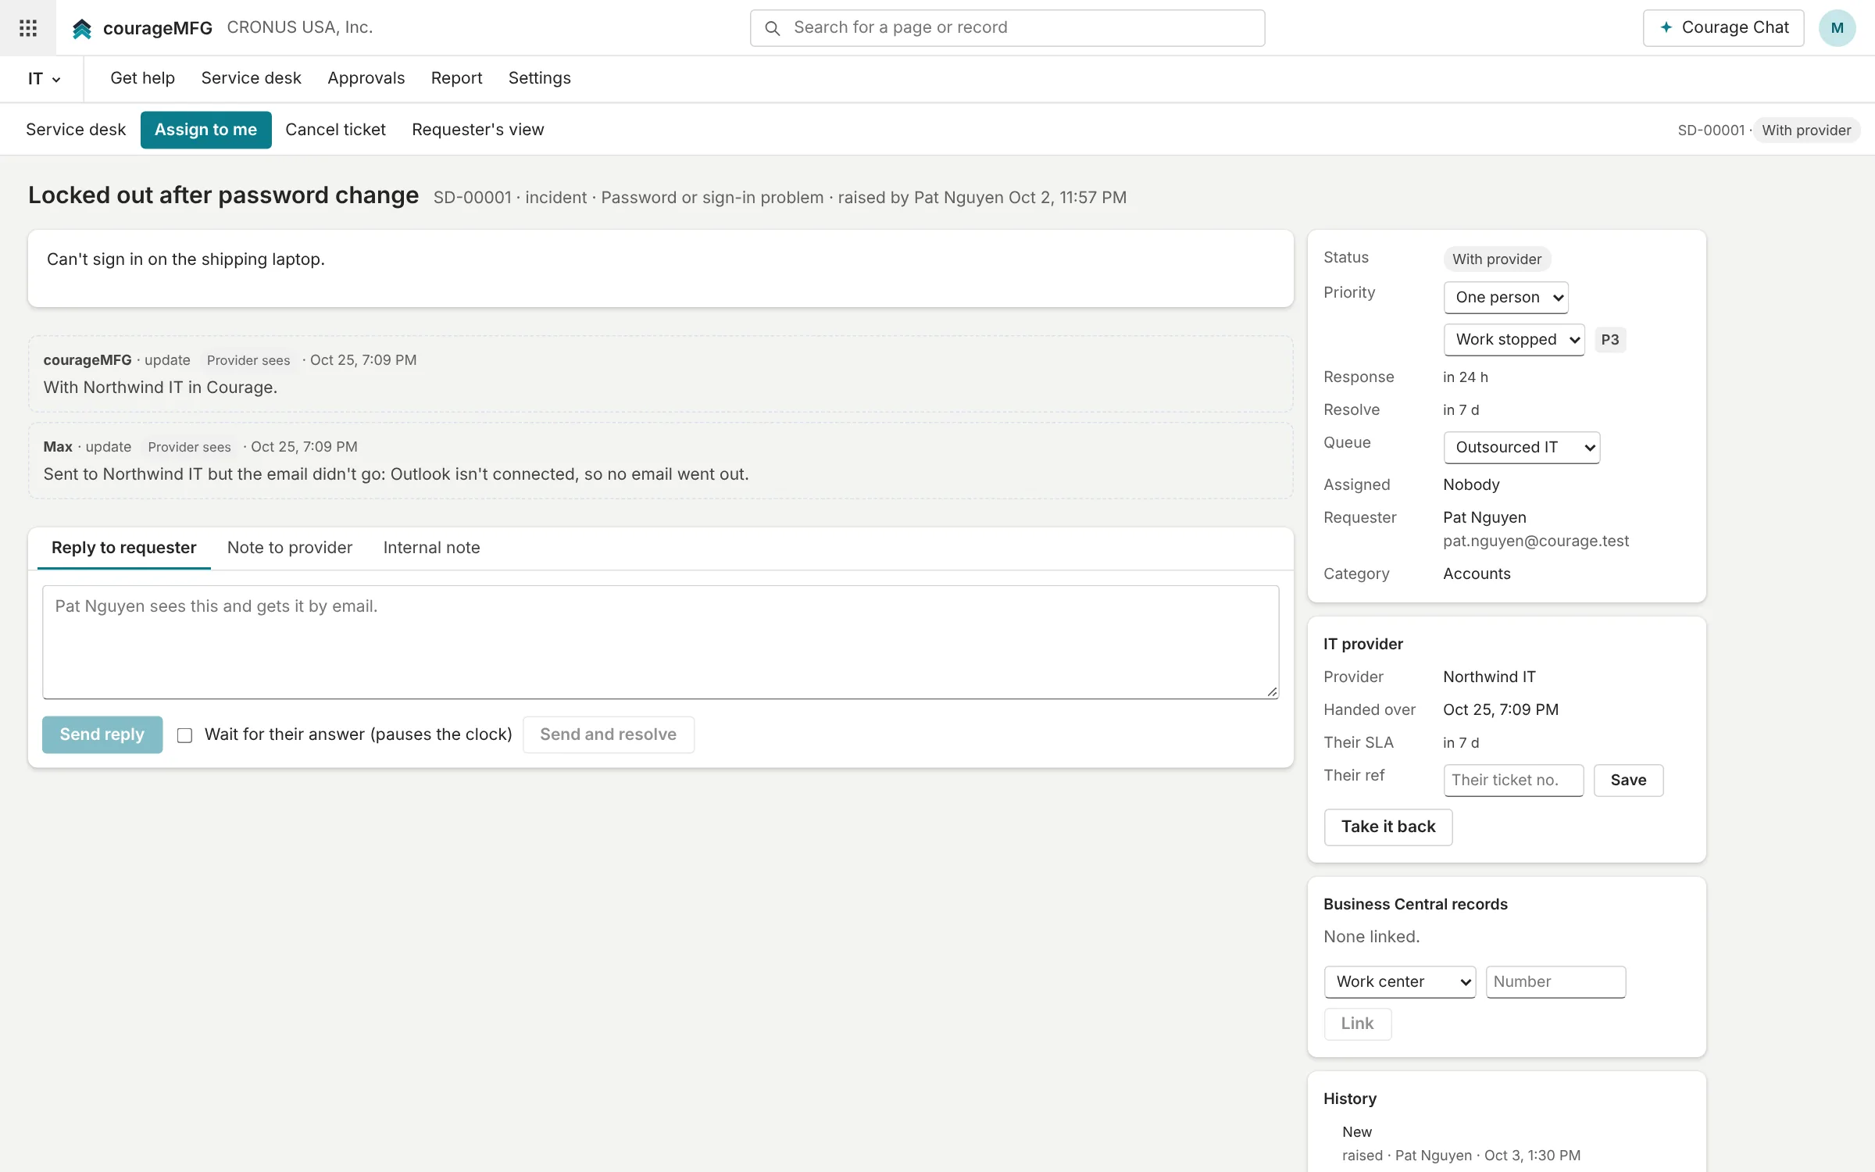The height and width of the screenshot is (1172, 1875).
Task: Click the With provider pill beside Status
Action: tap(1496, 259)
